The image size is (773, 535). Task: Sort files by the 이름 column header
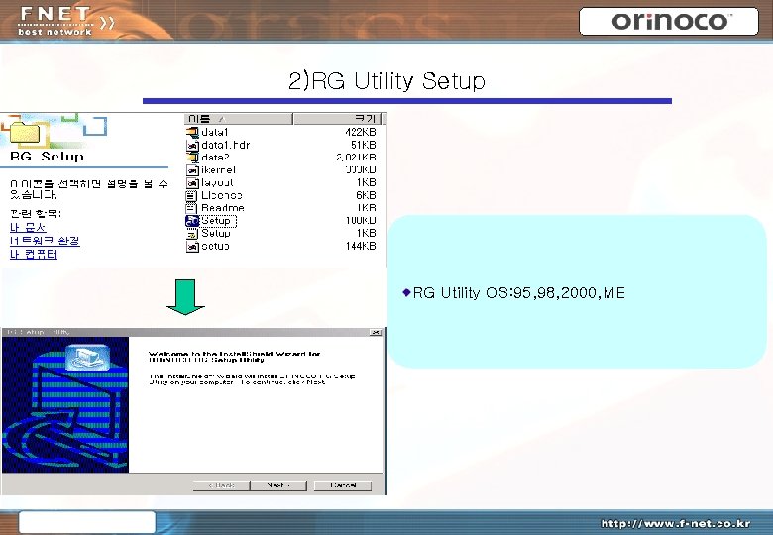click(239, 119)
